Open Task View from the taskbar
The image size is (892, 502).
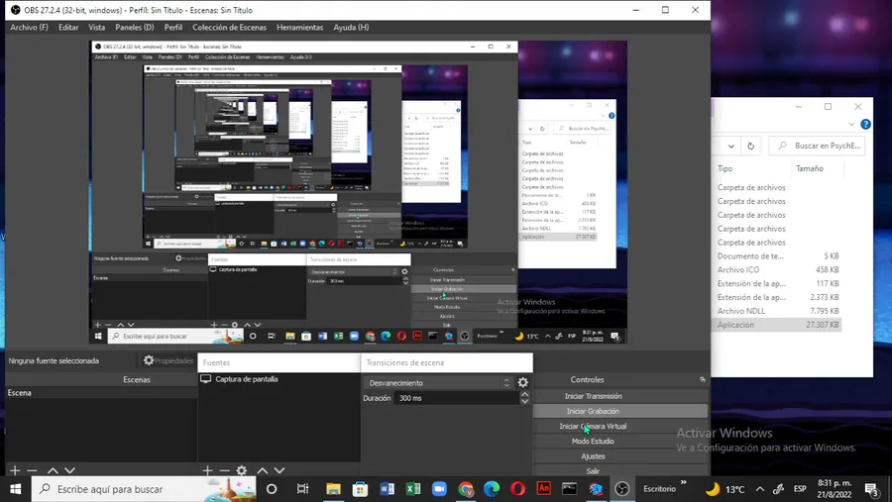(x=302, y=489)
